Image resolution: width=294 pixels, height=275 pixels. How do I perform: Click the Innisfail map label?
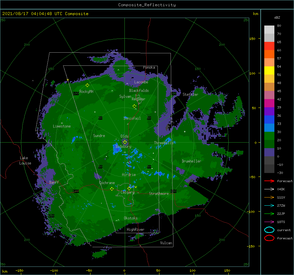click(x=132, y=118)
